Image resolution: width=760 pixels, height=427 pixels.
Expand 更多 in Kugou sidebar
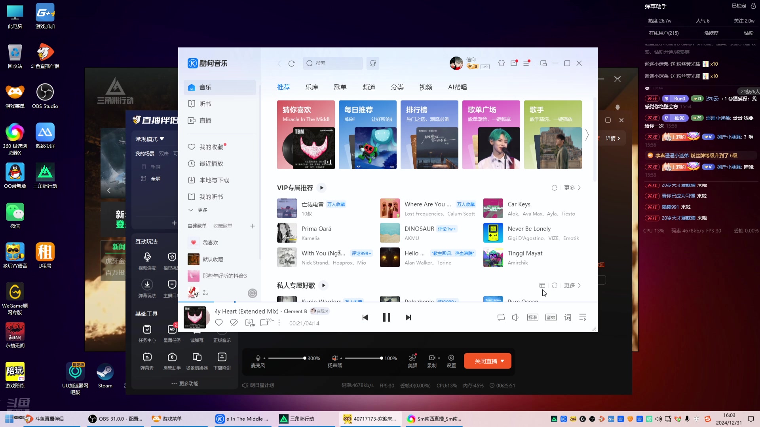198,210
